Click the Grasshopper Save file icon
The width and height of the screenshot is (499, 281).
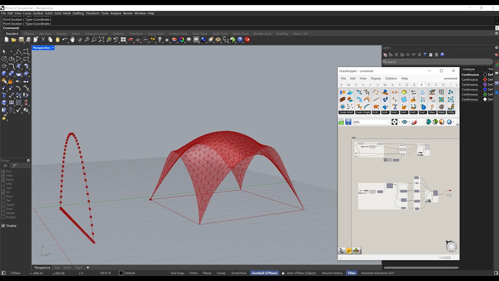(x=348, y=122)
